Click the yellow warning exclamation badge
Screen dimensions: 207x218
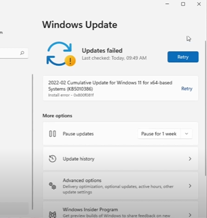pyautogui.click(x=70, y=61)
